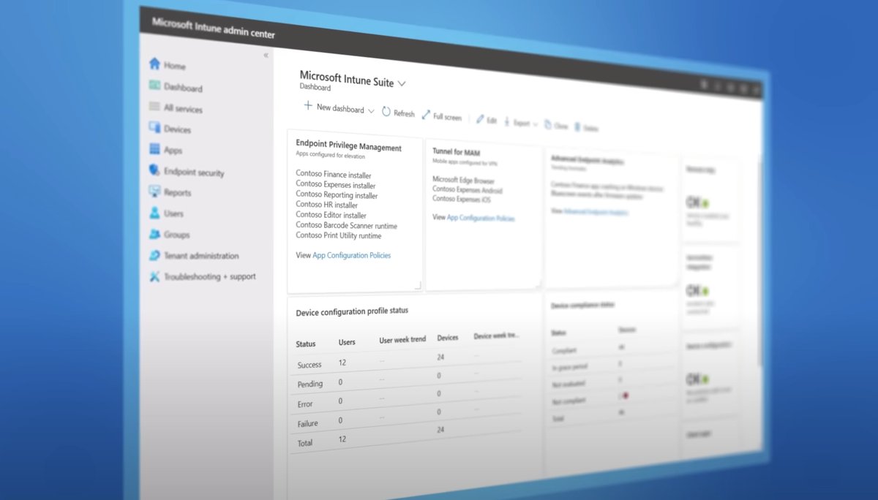This screenshot has width=878, height=500.
Task: Open All services in the sidebar
Action: coord(176,108)
